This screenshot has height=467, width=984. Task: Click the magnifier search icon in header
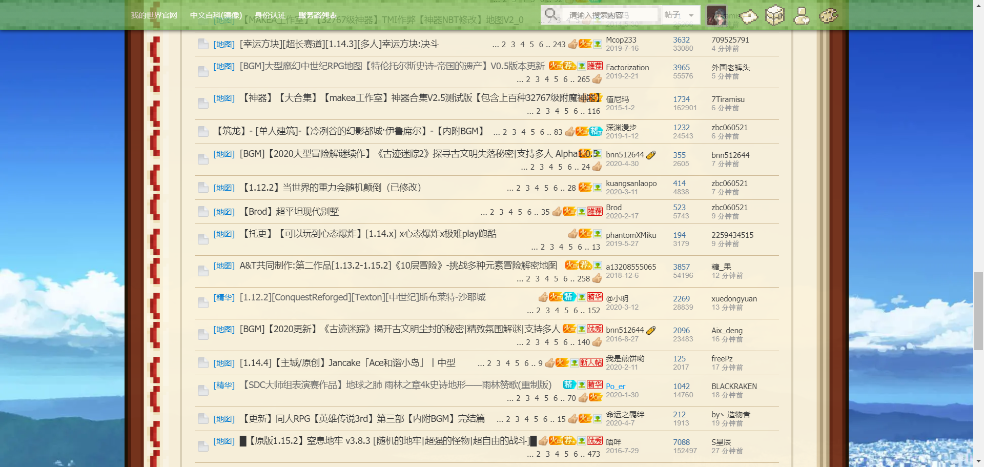point(551,15)
